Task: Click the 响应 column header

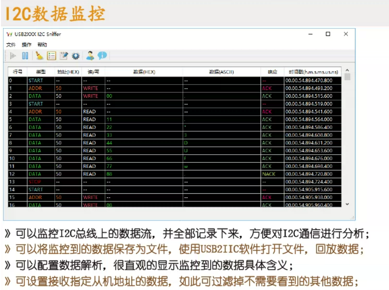Action: (x=273, y=72)
